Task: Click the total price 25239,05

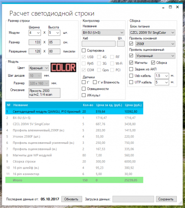Action: tap(131, 180)
